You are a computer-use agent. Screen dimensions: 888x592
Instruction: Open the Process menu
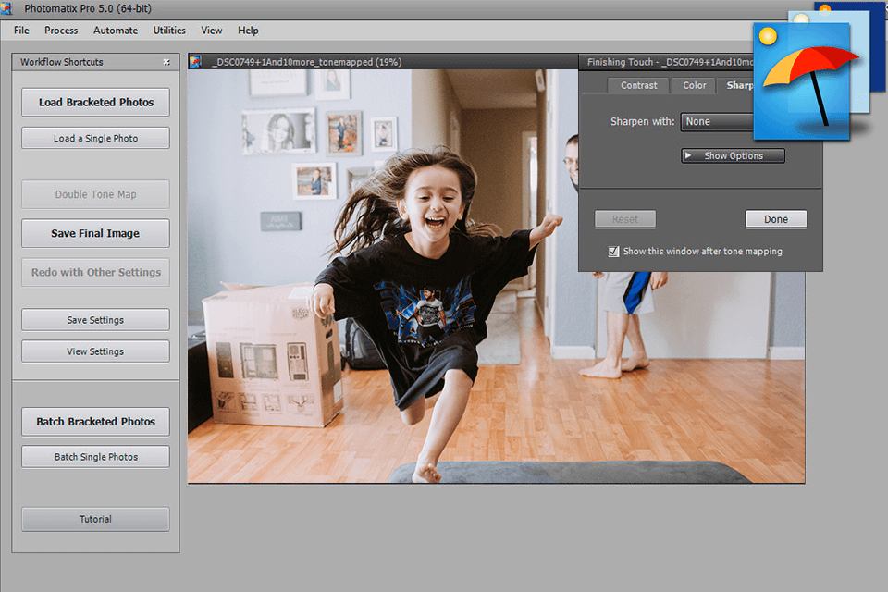61,31
